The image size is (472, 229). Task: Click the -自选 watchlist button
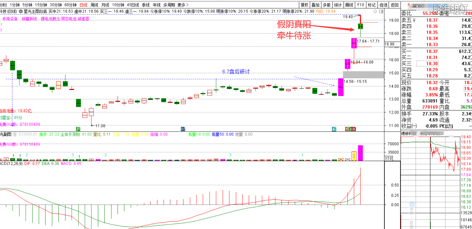click(383, 5)
